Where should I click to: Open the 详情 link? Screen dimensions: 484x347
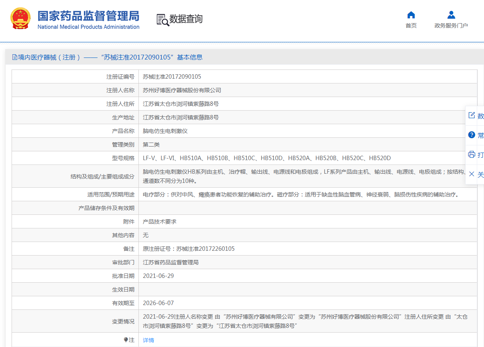pos(148,340)
